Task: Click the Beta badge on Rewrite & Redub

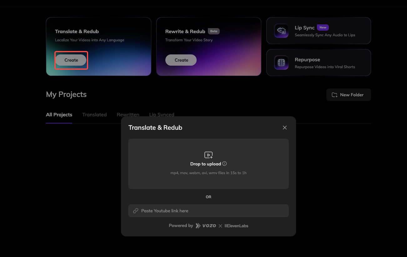Action: click(x=214, y=31)
